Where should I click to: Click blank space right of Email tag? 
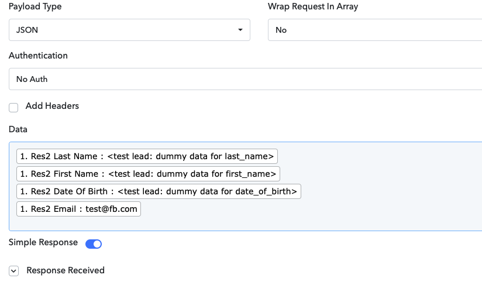pos(292,210)
